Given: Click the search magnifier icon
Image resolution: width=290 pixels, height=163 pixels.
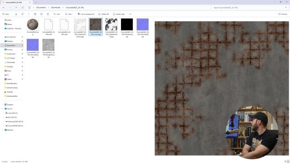Looking at the screenshot, I should 286,8.
